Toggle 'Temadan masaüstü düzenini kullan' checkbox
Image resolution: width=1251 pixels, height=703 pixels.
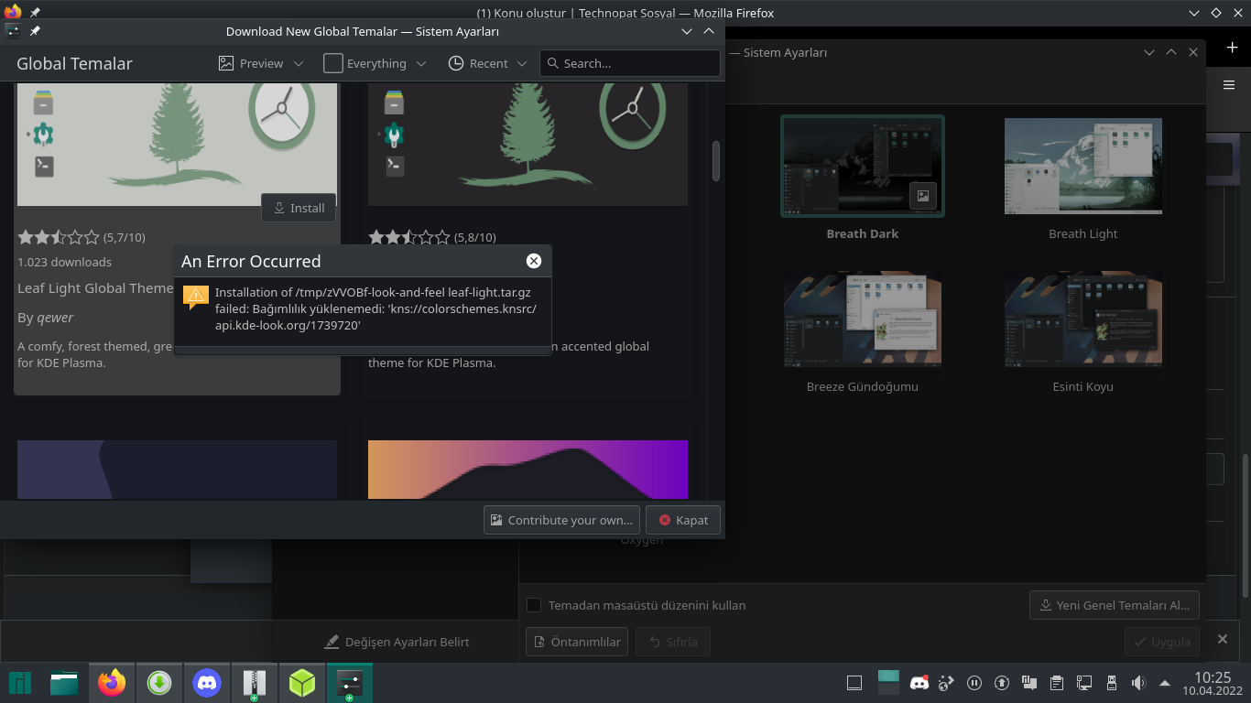point(534,605)
